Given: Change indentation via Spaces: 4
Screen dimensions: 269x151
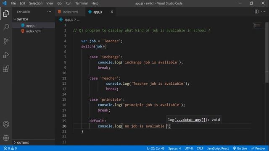Looking at the screenshot, I should pos(174,148).
